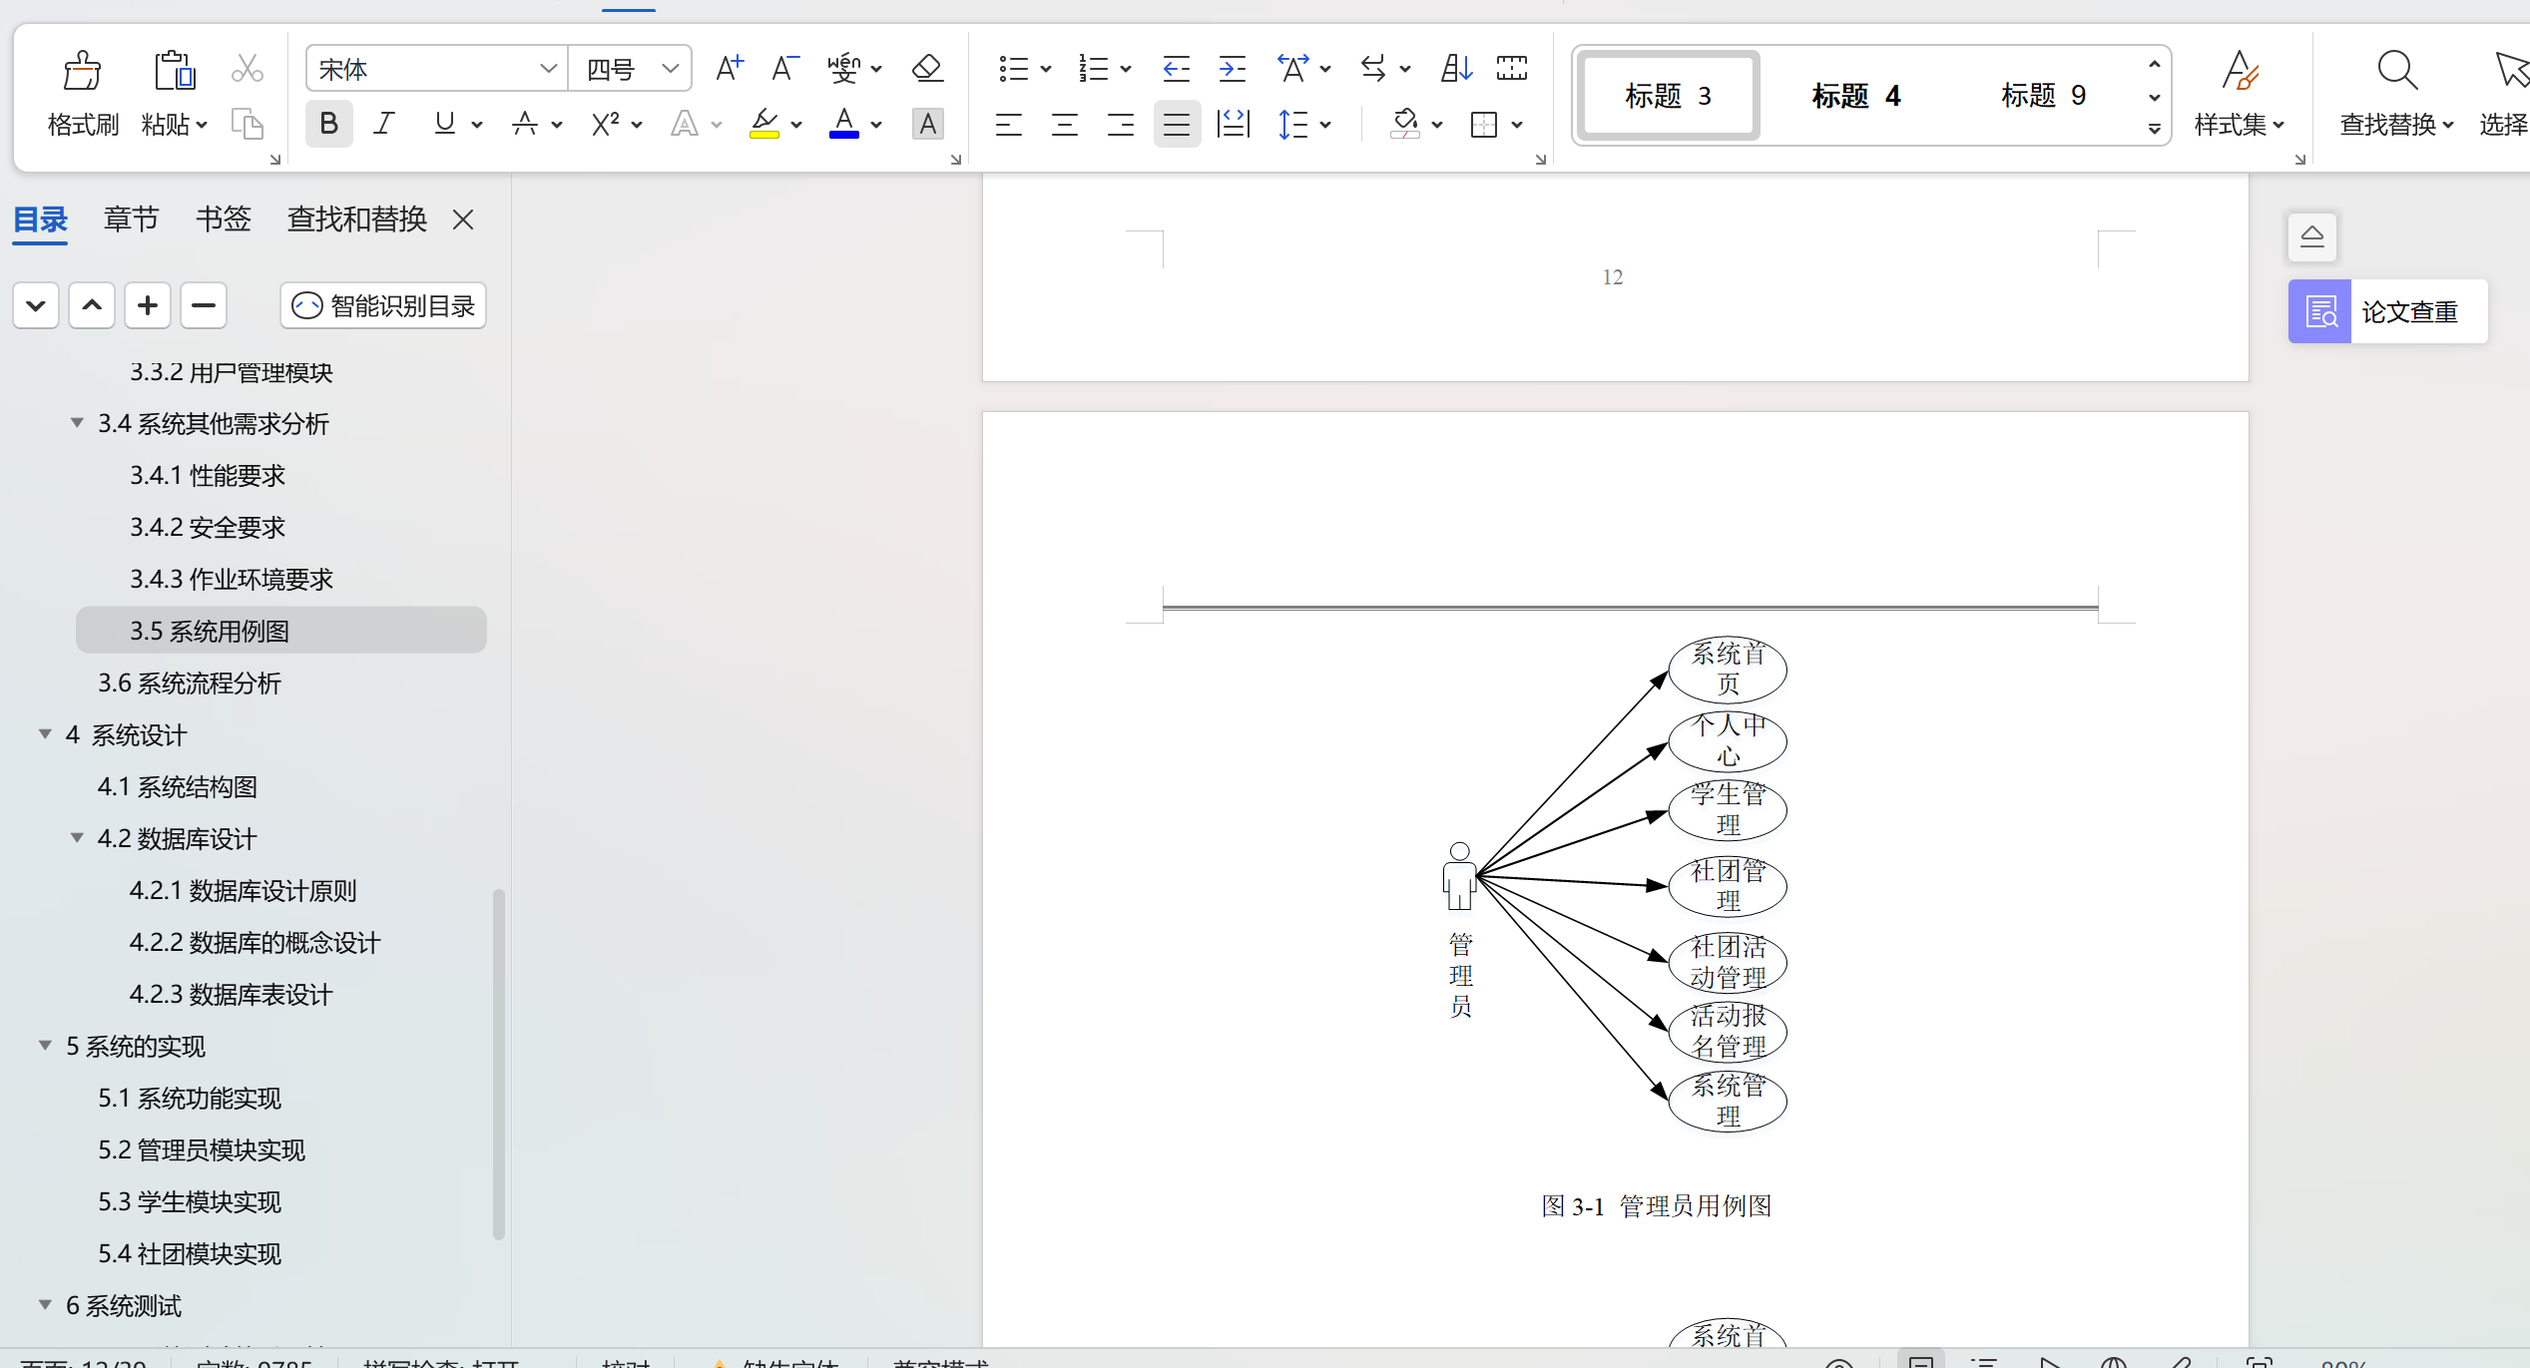2530x1368 pixels.
Task: Collapse the 3.4 系统其他需求分析 node
Action: pyautogui.click(x=77, y=423)
